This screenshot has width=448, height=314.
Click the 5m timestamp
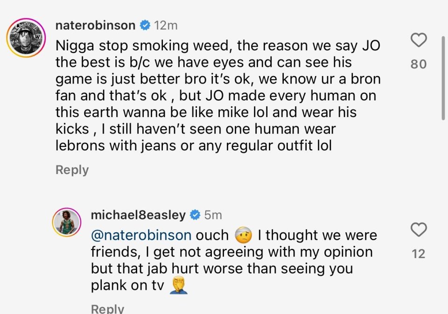(213, 215)
